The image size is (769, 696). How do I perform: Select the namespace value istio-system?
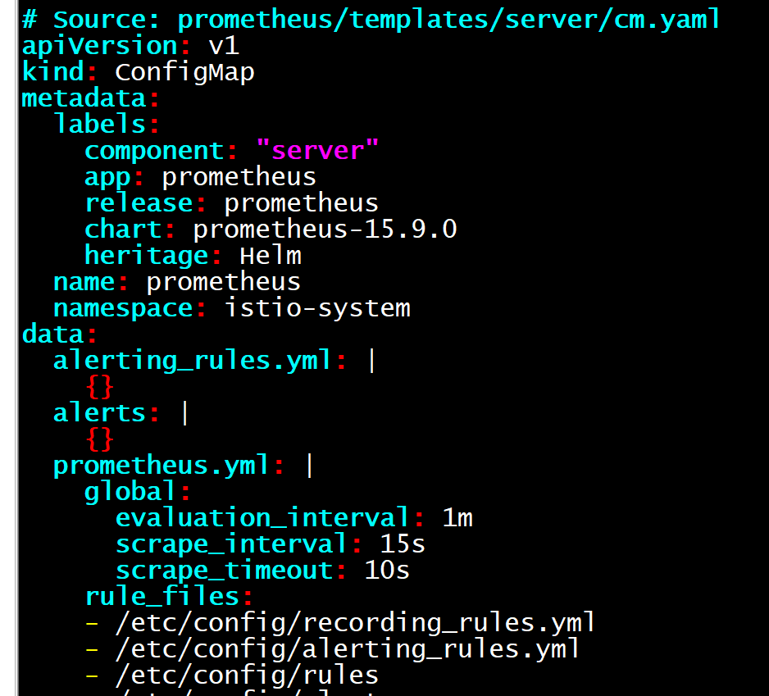tap(317, 308)
